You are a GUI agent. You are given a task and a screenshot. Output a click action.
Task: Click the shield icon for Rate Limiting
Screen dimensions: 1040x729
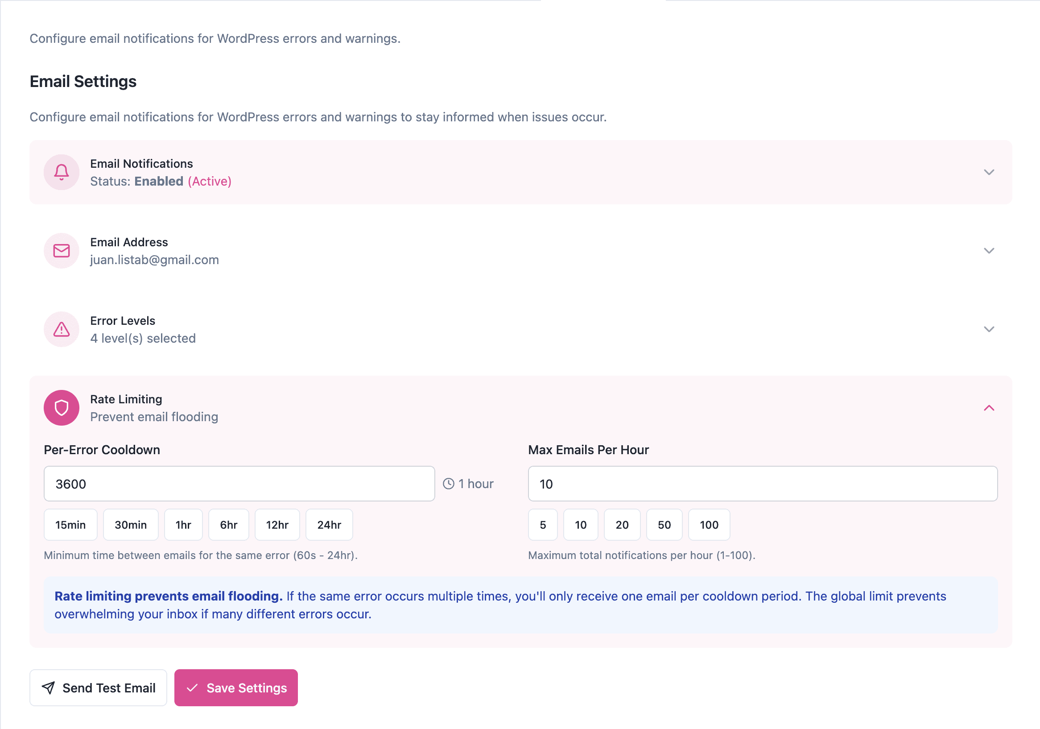coord(62,408)
